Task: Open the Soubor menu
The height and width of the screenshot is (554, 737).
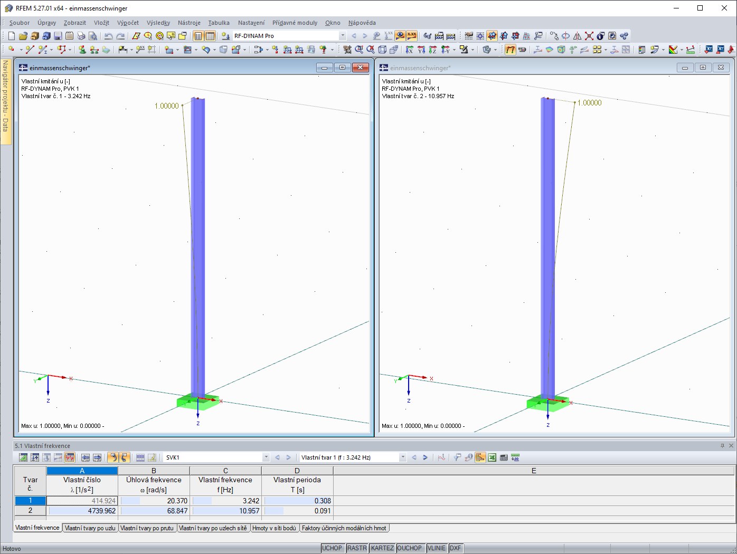Action: tap(20, 23)
